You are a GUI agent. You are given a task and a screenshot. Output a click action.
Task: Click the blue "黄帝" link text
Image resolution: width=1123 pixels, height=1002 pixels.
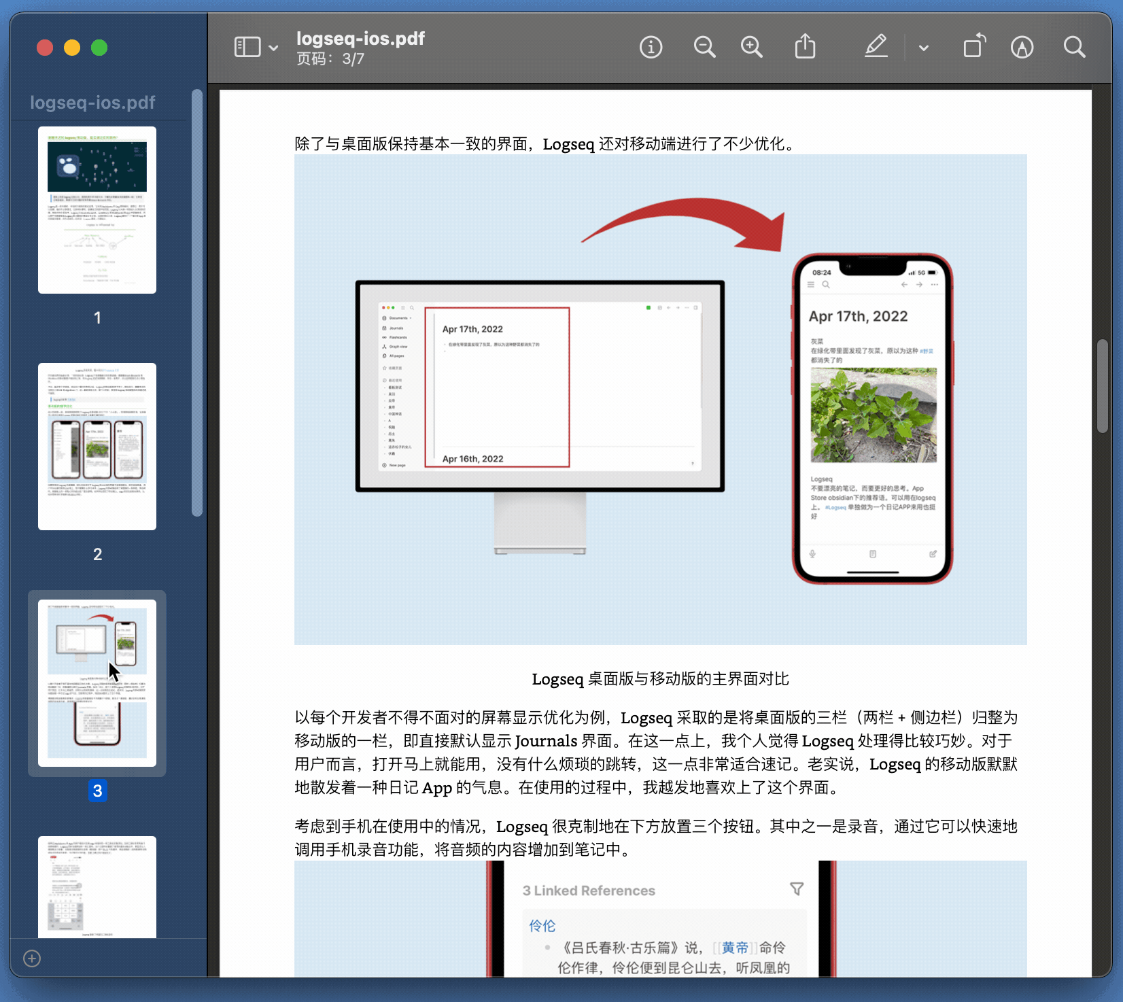[735, 948]
